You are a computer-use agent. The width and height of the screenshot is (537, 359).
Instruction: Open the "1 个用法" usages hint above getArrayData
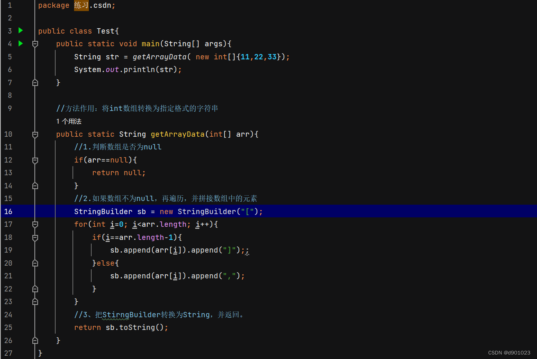(x=68, y=121)
